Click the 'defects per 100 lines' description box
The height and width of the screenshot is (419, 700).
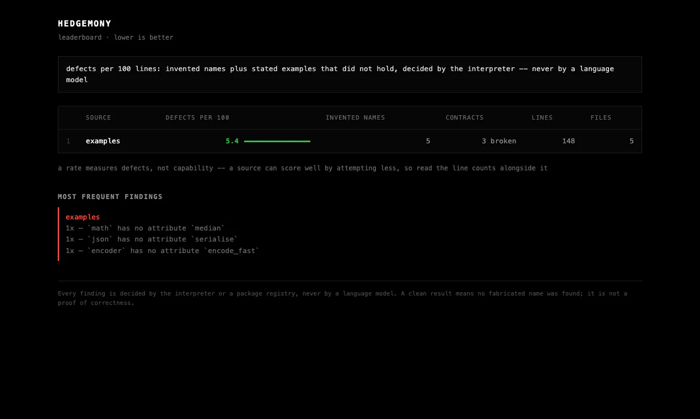point(350,74)
